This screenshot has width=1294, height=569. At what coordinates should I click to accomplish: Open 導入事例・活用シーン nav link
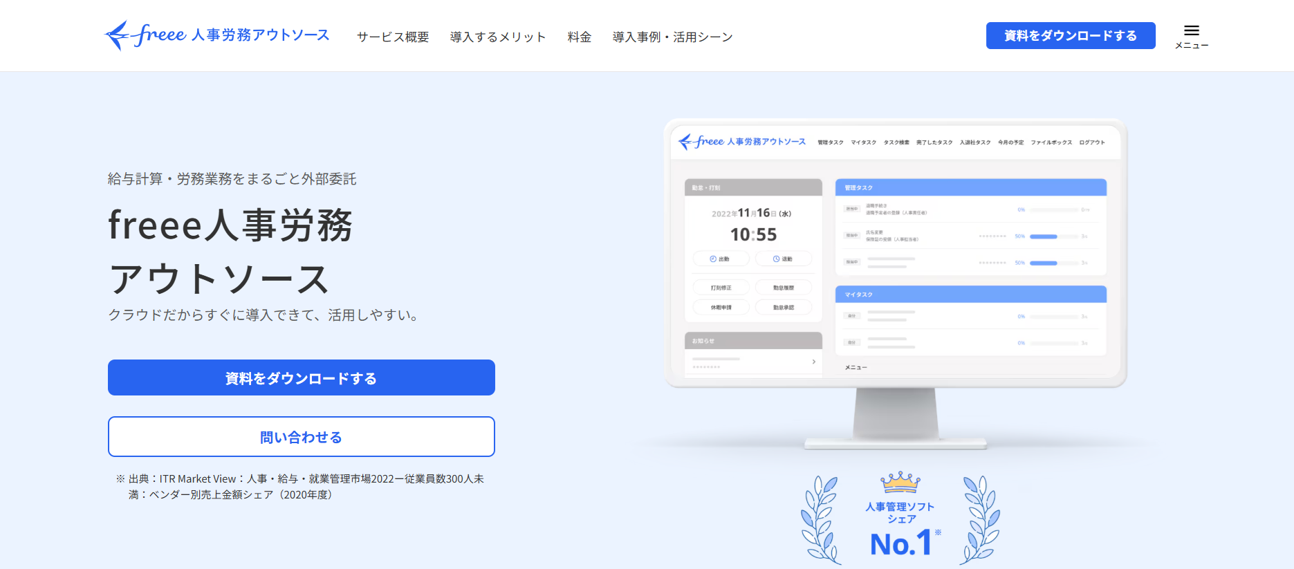[672, 37]
